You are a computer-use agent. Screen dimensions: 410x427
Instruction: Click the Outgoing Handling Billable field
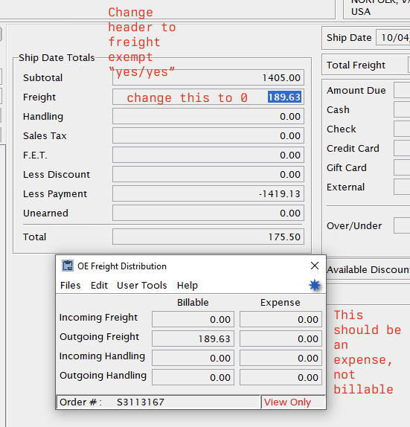(x=193, y=377)
